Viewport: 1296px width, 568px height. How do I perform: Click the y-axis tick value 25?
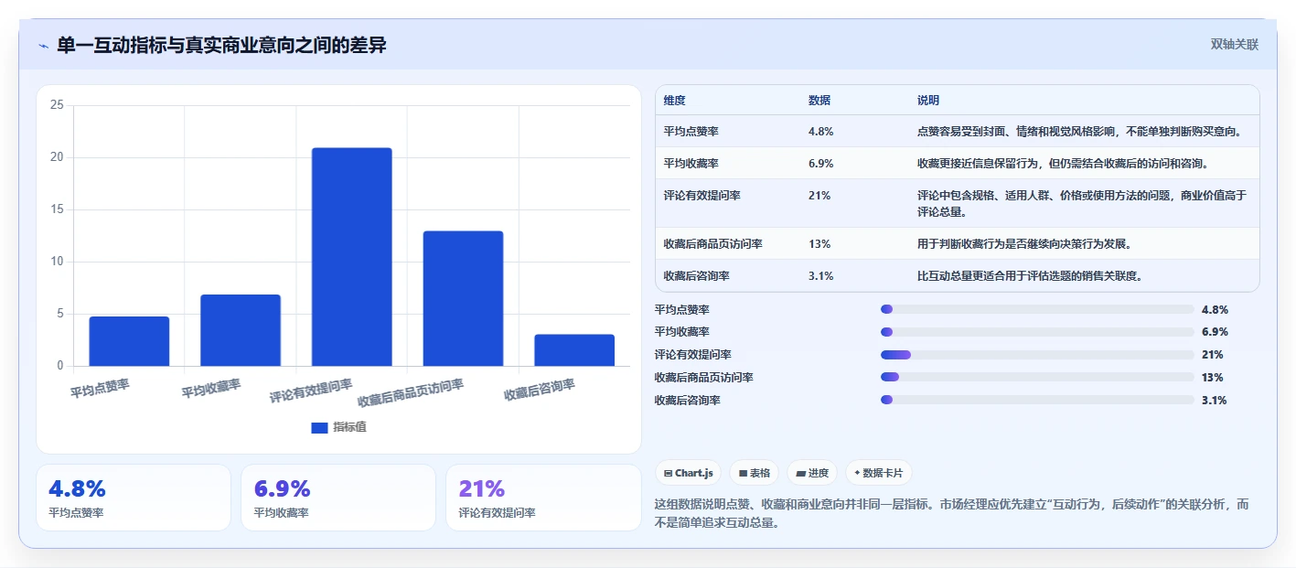pos(57,105)
